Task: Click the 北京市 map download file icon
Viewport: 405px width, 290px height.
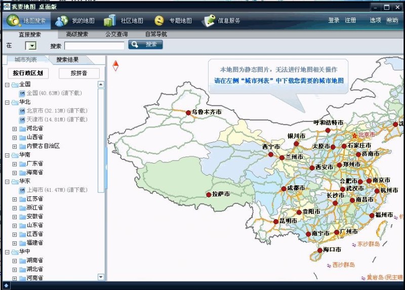Action: pyautogui.click(x=22, y=111)
